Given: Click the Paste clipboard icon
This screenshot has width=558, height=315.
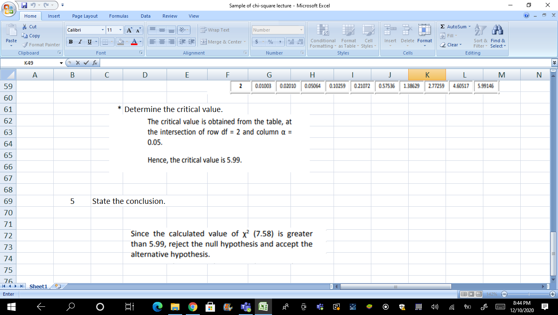Looking at the screenshot, I should click(11, 31).
